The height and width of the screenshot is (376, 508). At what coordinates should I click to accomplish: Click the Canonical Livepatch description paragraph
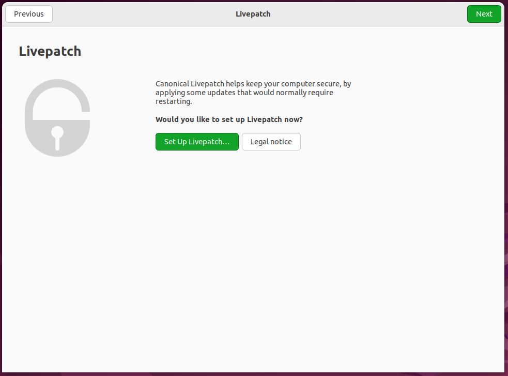pyautogui.click(x=253, y=93)
